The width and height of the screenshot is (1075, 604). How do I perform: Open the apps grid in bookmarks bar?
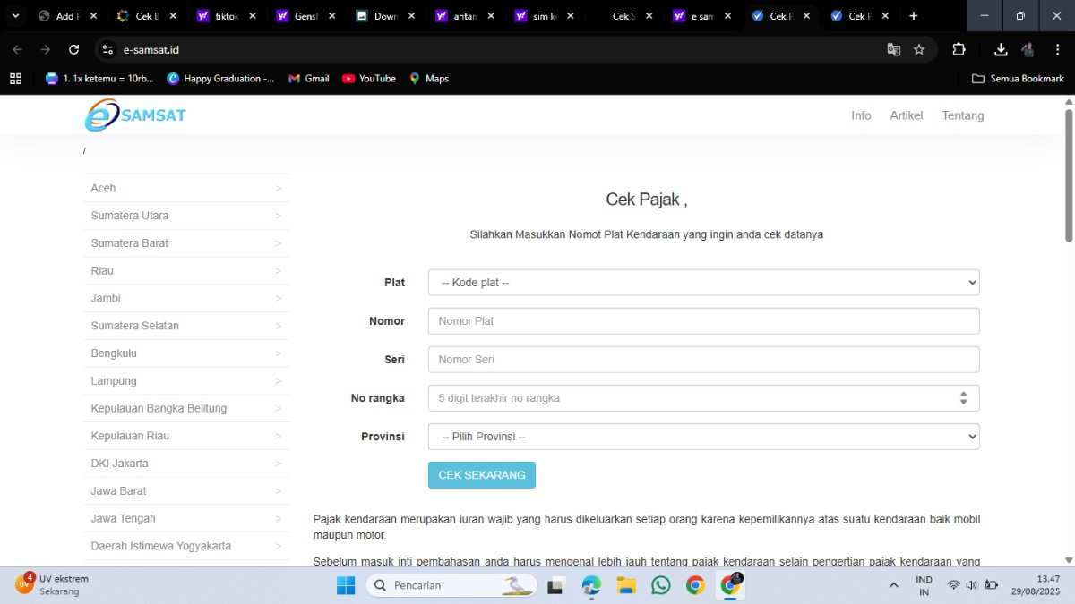point(15,79)
